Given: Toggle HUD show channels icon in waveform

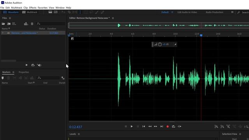Looking at the screenshot, I should coord(72,39).
